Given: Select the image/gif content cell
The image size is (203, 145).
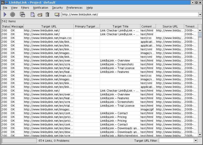Looking at the screenshot, I should pos(148,110).
